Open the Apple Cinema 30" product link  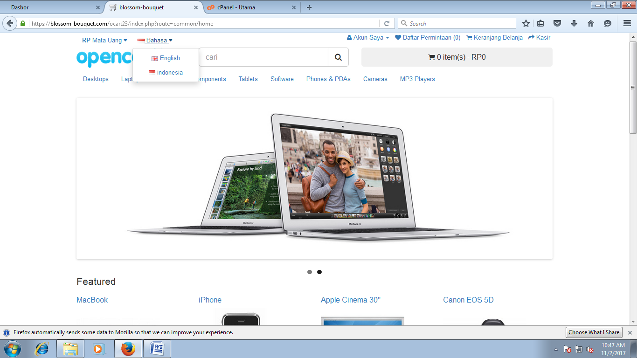click(x=351, y=300)
